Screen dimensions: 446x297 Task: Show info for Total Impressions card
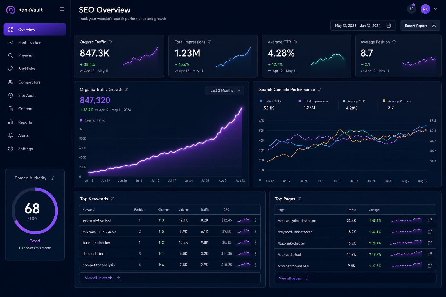click(x=210, y=42)
